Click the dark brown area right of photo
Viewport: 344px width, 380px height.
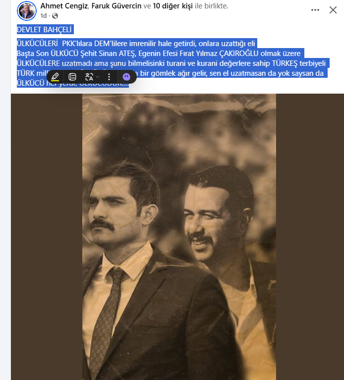tap(310, 237)
